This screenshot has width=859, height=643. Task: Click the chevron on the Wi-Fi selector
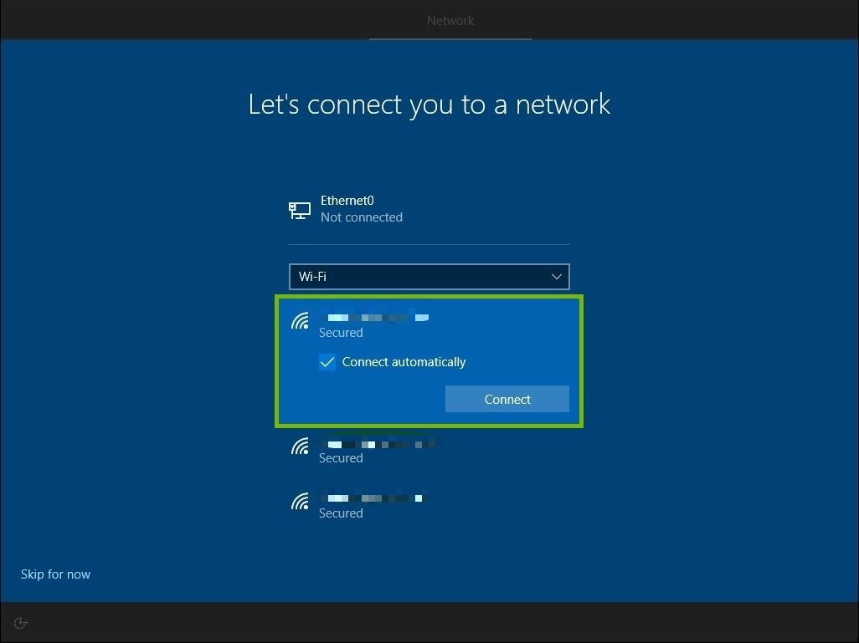click(556, 277)
